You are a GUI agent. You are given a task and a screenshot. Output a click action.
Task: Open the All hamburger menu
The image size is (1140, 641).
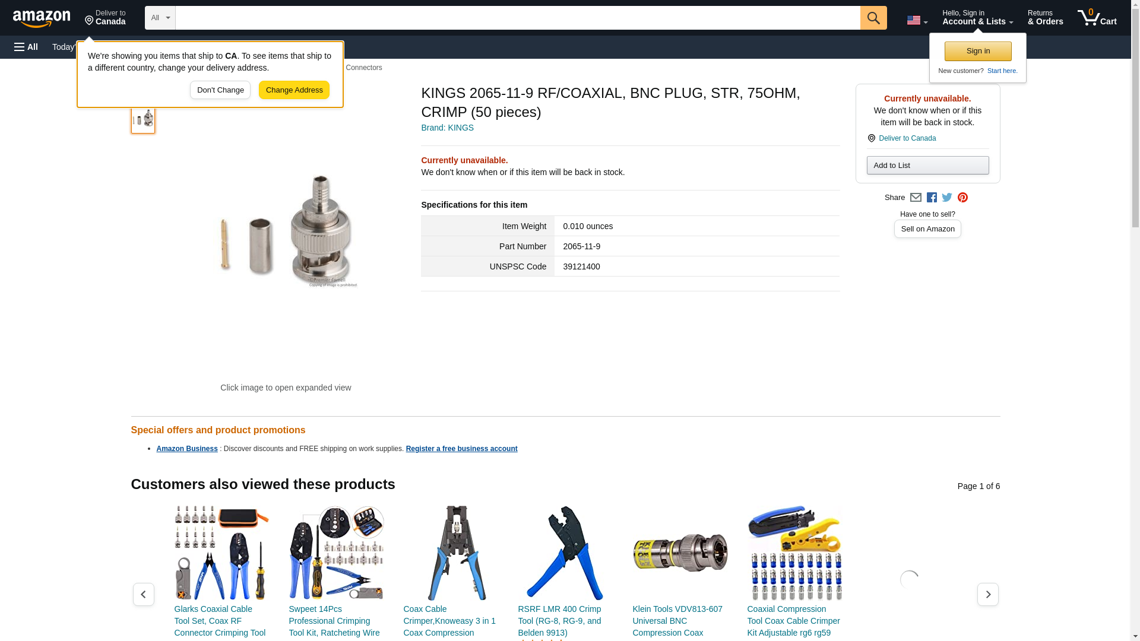coord(26,47)
